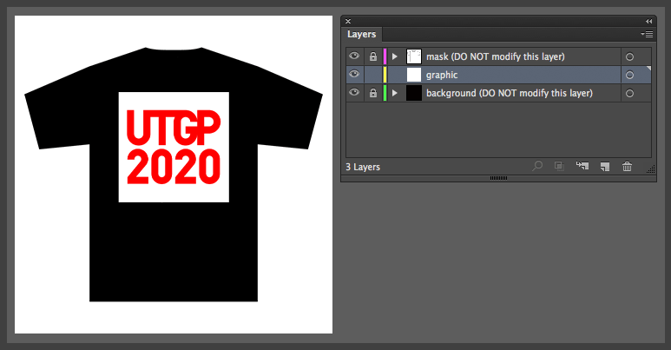The width and height of the screenshot is (671, 350).
Task: Click the yellow color strip of graphic layer
Action: coord(385,75)
